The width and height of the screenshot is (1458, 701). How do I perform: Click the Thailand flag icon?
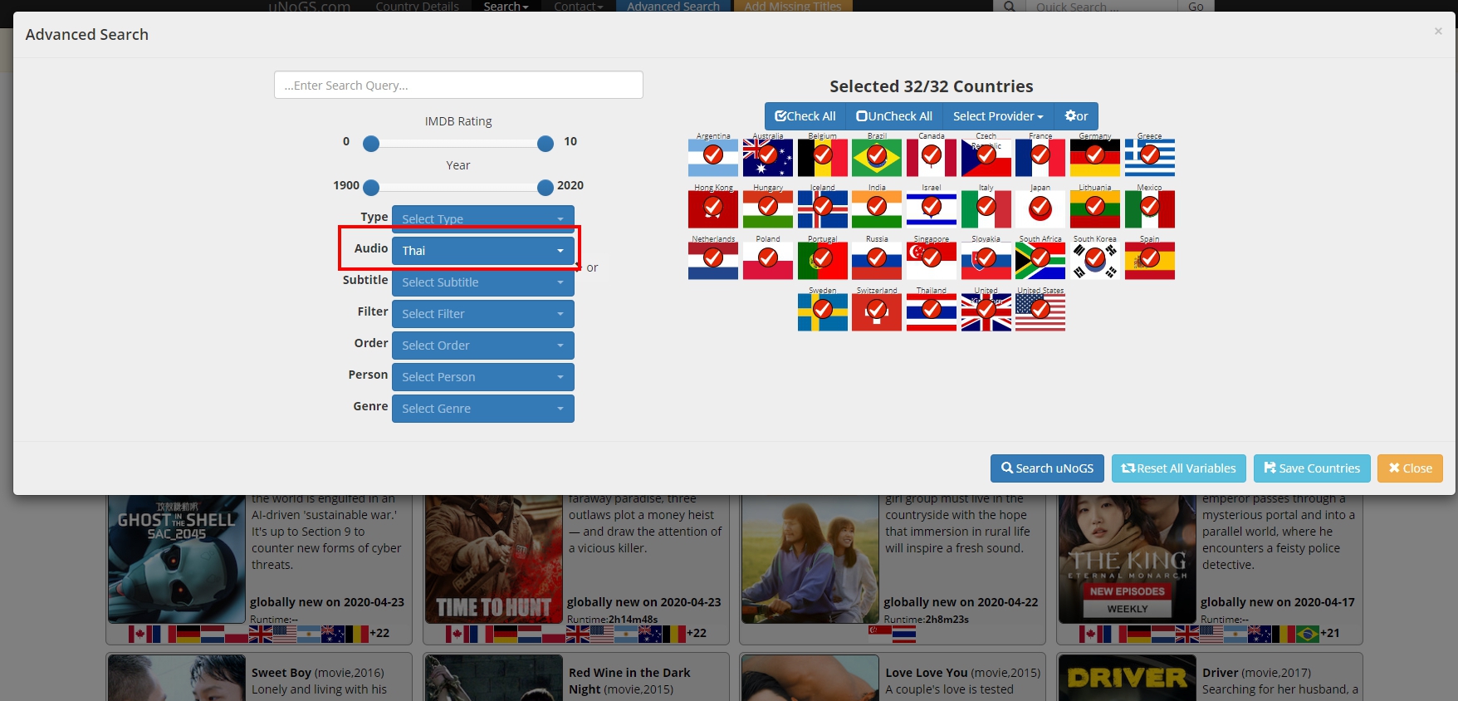pos(932,311)
